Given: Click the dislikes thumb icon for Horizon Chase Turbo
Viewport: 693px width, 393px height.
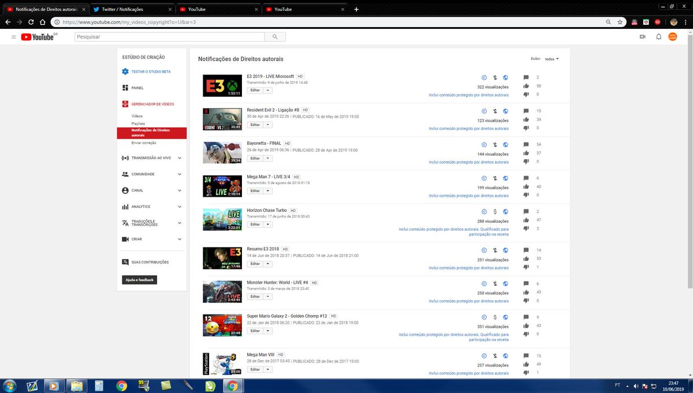Looking at the screenshot, I should pos(526,229).
